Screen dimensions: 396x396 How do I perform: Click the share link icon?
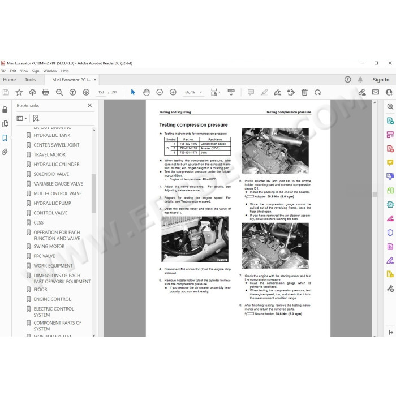[x=362, y=92]
